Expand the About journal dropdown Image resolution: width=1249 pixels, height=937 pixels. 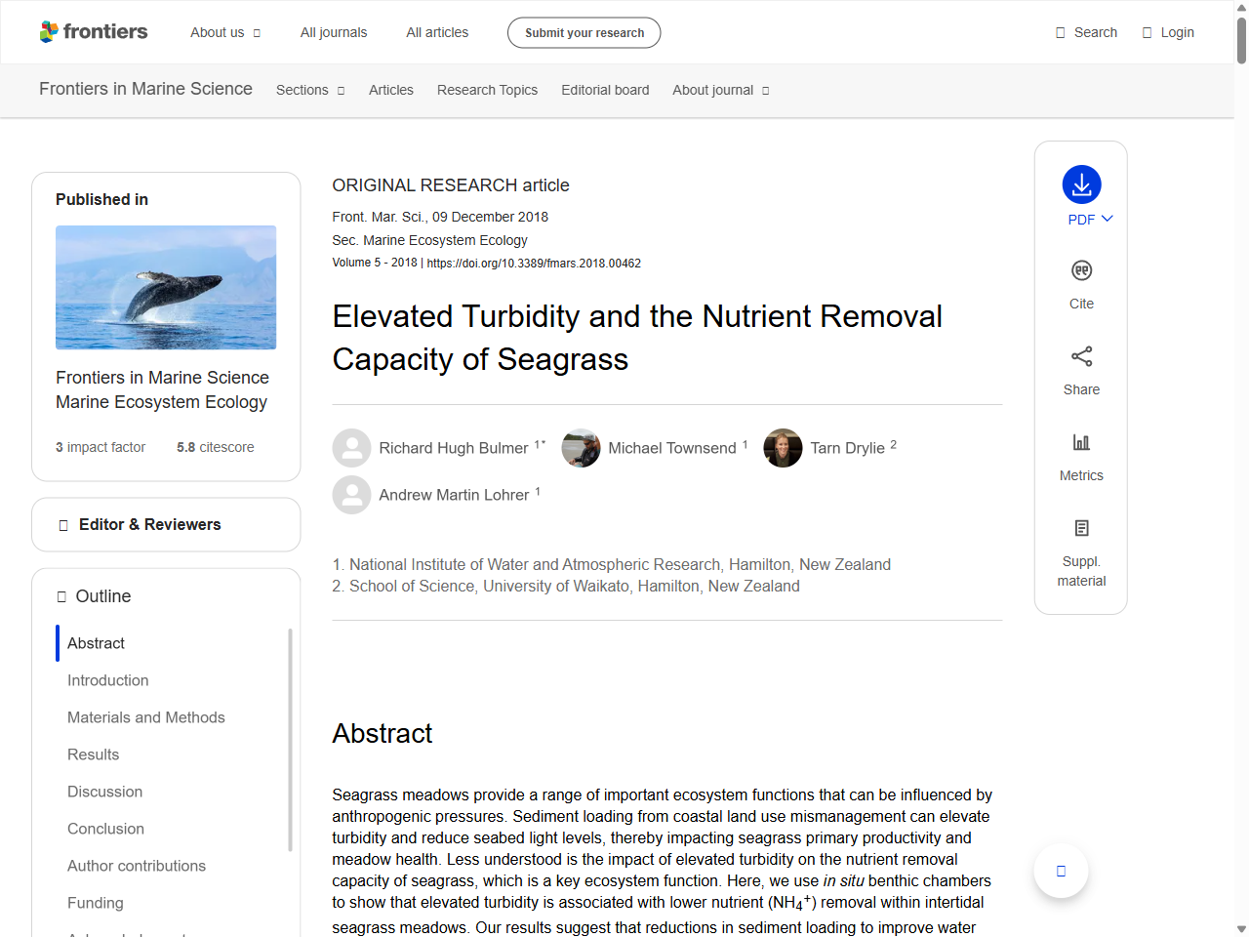(720, 90)
